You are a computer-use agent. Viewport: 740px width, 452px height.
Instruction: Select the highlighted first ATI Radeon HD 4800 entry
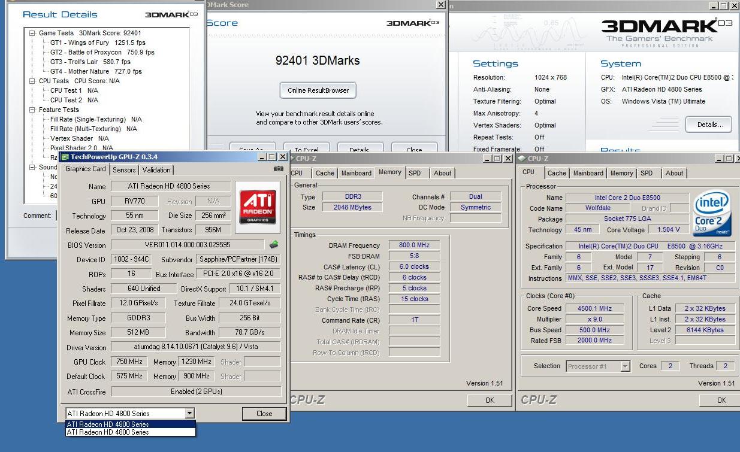click(130, 424)
